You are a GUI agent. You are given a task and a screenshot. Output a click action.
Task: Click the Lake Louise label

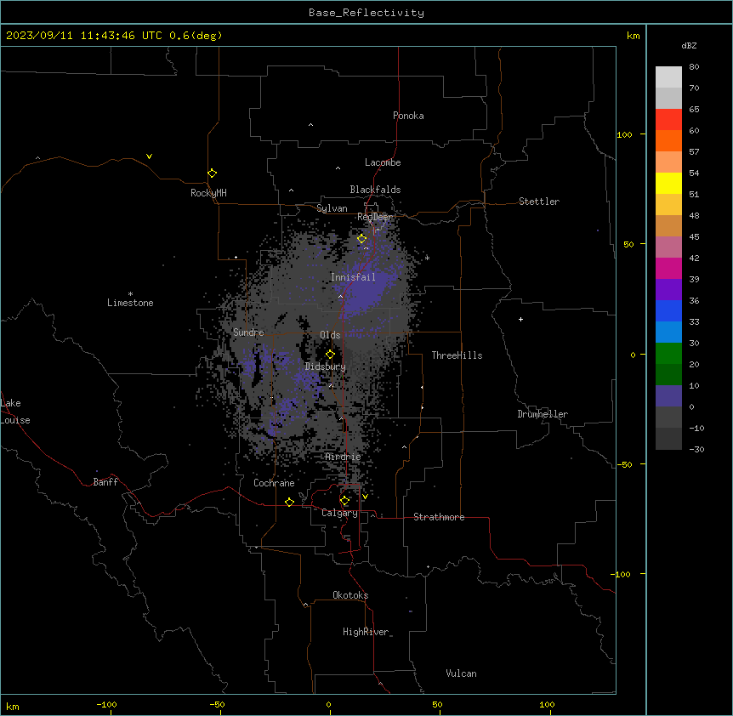tap(15, 412)
